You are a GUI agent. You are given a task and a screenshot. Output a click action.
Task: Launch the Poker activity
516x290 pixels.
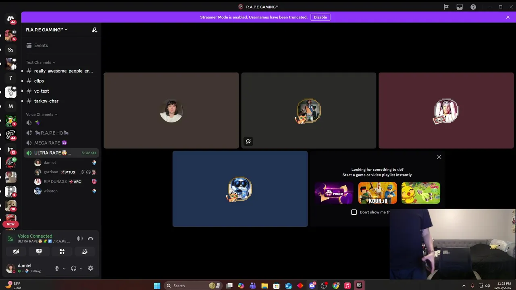click(x=334, y=193)
